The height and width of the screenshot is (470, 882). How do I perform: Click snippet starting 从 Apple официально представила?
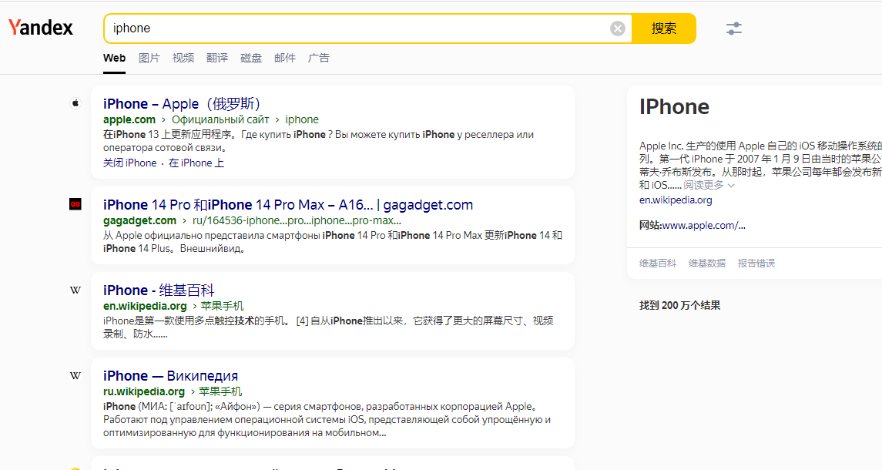tap(333, 242)
